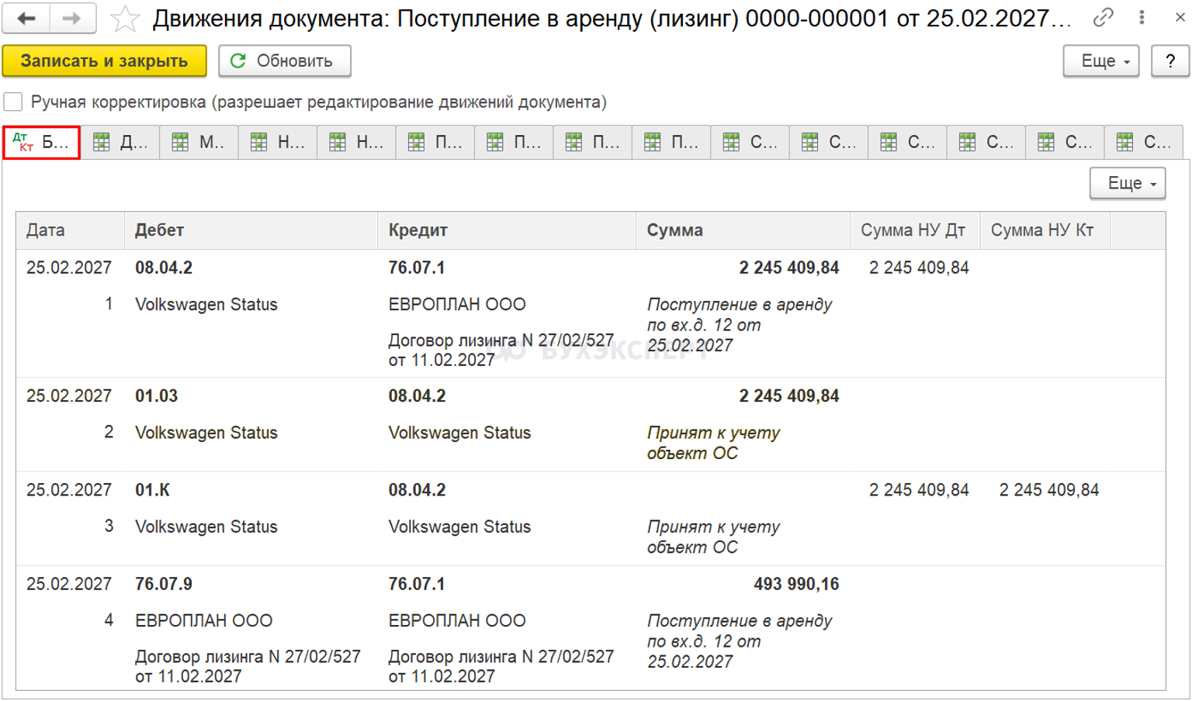Click Записать и закрыть button
This screenshot has height=701, width=1192.
pyautogui.click(x=104, y=60)
